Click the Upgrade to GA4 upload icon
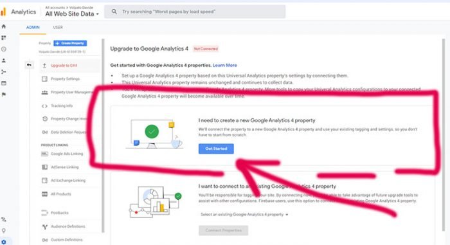This screenshot has width=450, height=245. pos(44,66)
